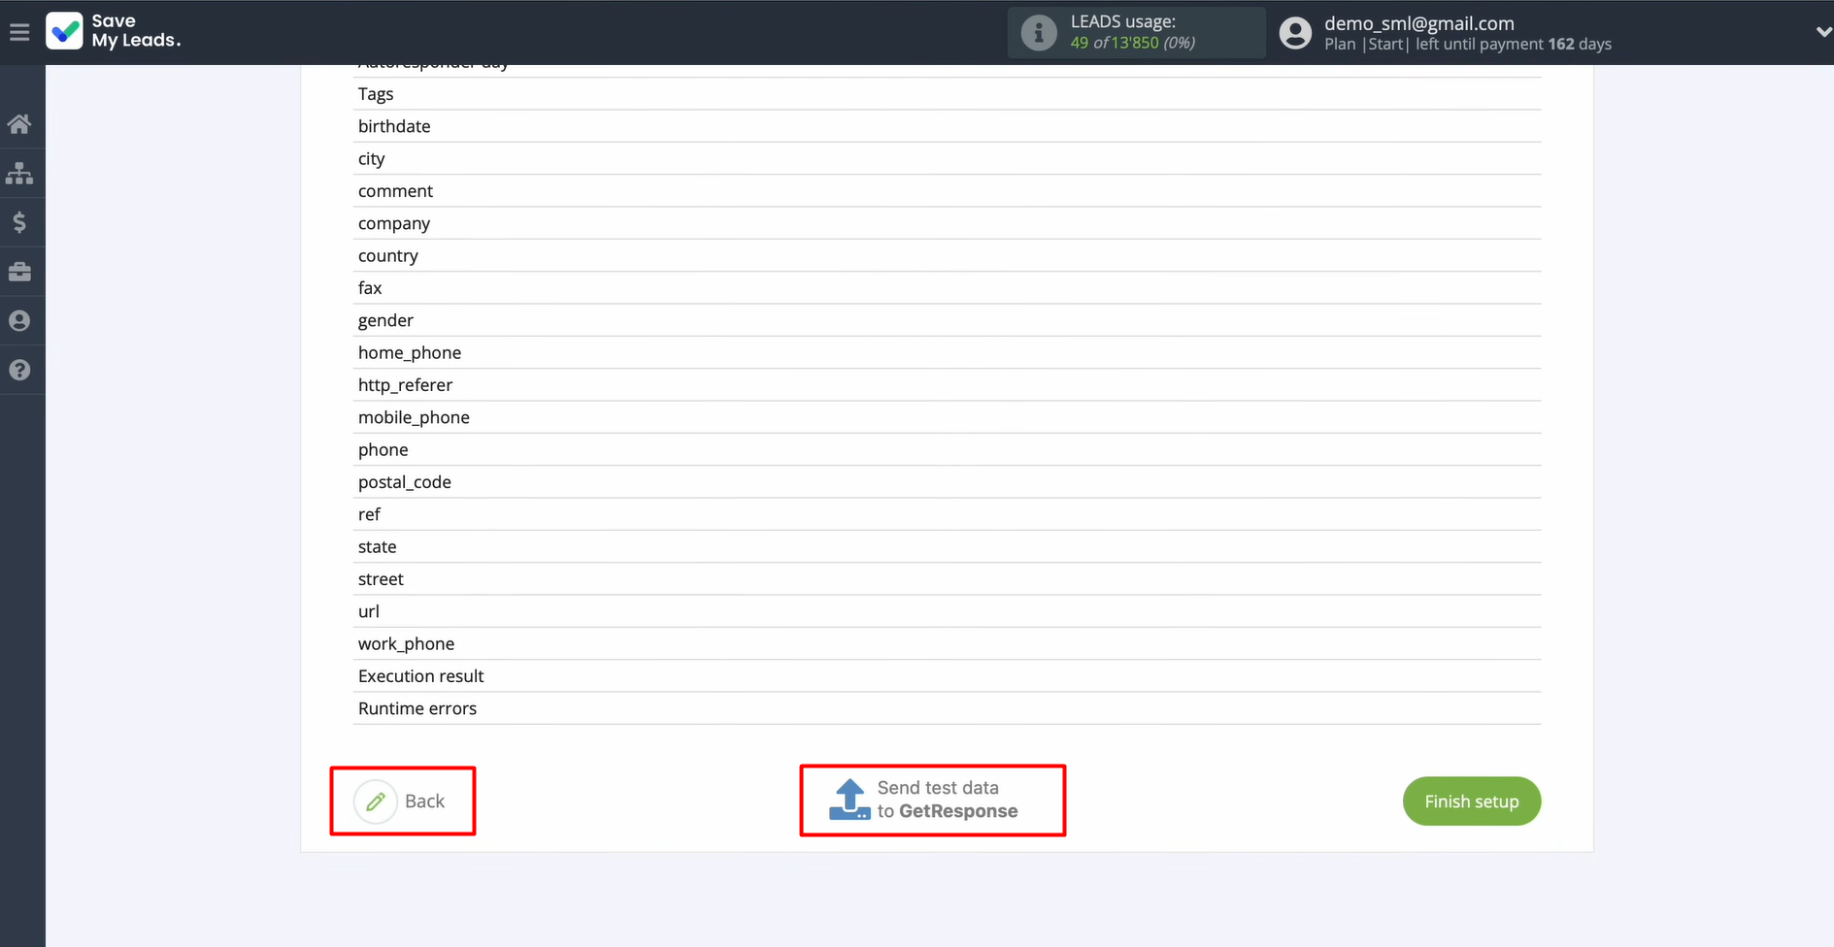The width and height of the screenshot is (1834, 947).
Task: Open the Home dashboard via sidebar icon
Action: click(x=20, y=123)
